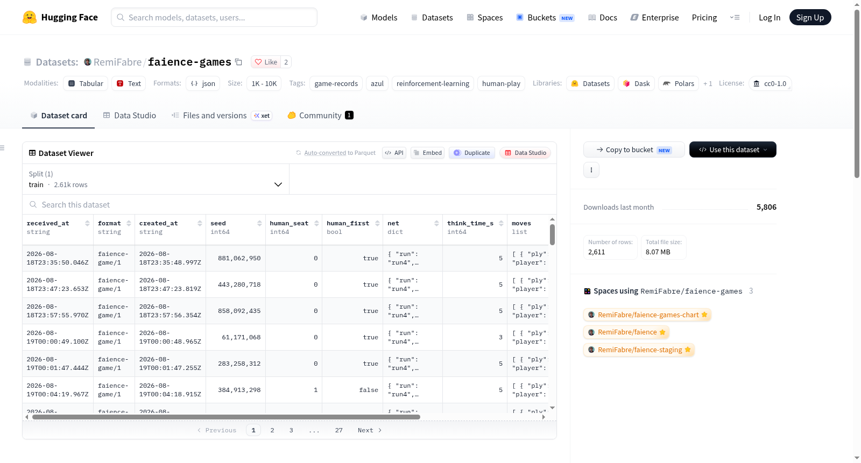861x463 pixels.
Task: Open Enterprise in top navigation
Action: pyautogui.click(x=654, y=17)
